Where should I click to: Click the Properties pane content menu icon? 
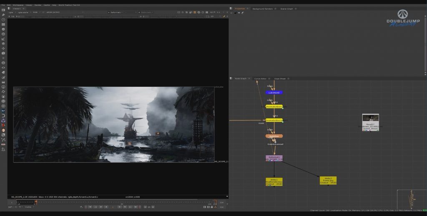click(231, 9)
